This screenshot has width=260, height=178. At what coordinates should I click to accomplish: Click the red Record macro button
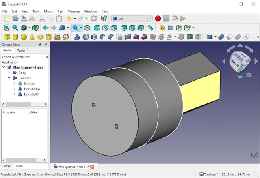point(158,19)
